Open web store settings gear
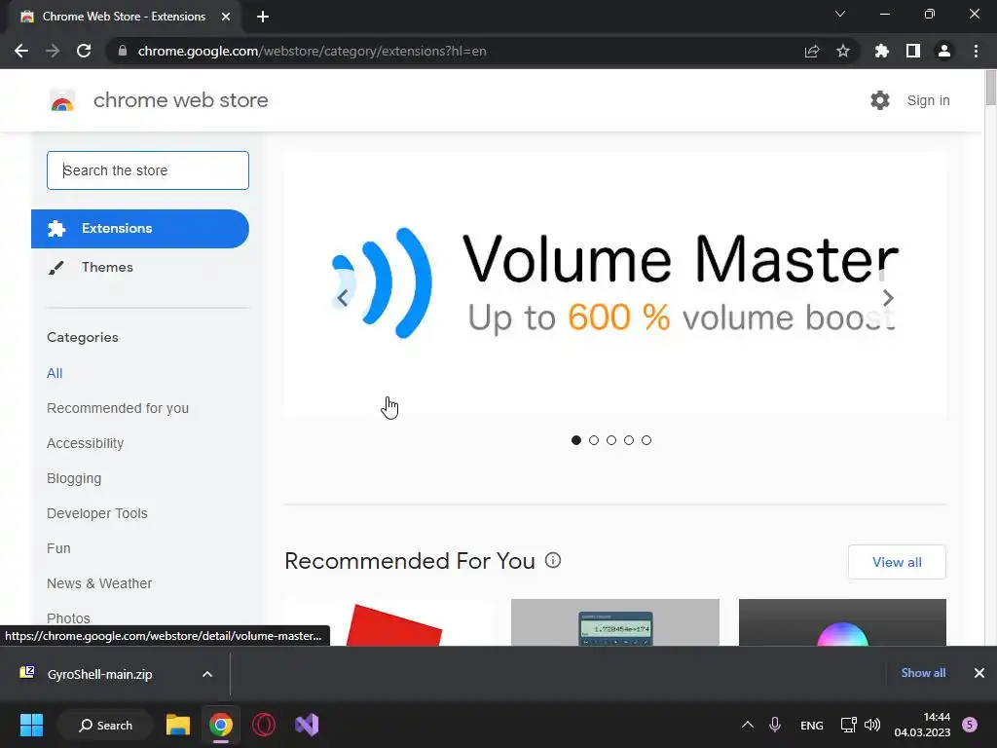997x748 pixels. 880,100
